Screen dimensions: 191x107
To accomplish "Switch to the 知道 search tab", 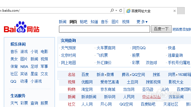I will (94, 22).
